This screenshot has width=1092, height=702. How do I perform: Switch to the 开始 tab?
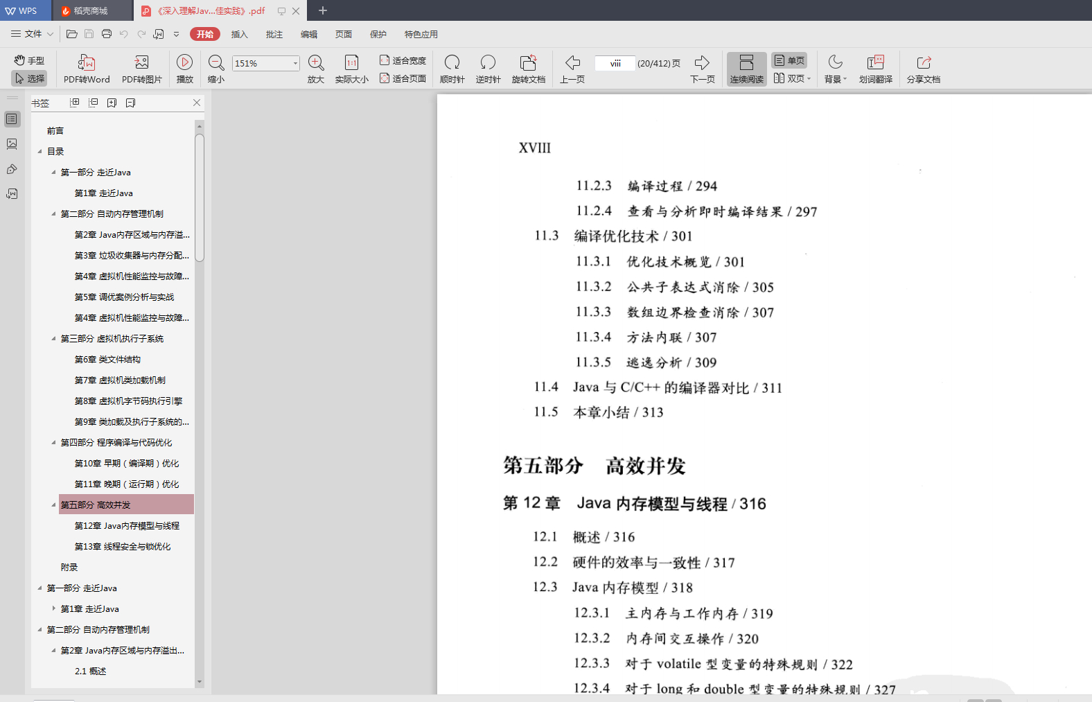point(205,34)
